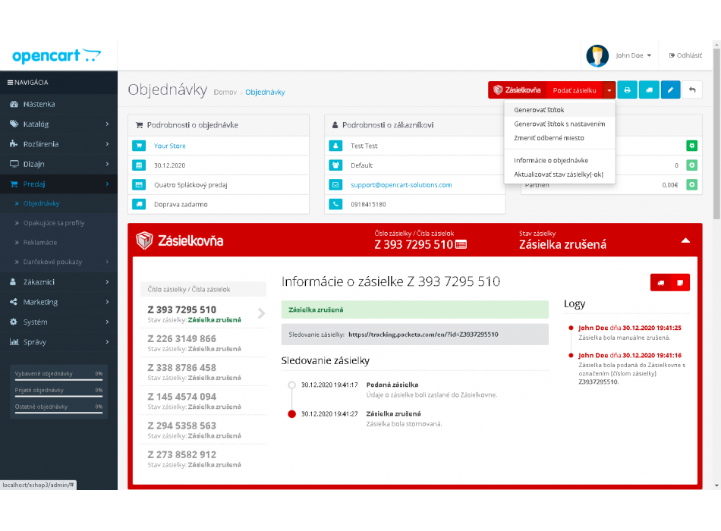Open the tracking.packeta.com tracking URL

click(423, 335)
